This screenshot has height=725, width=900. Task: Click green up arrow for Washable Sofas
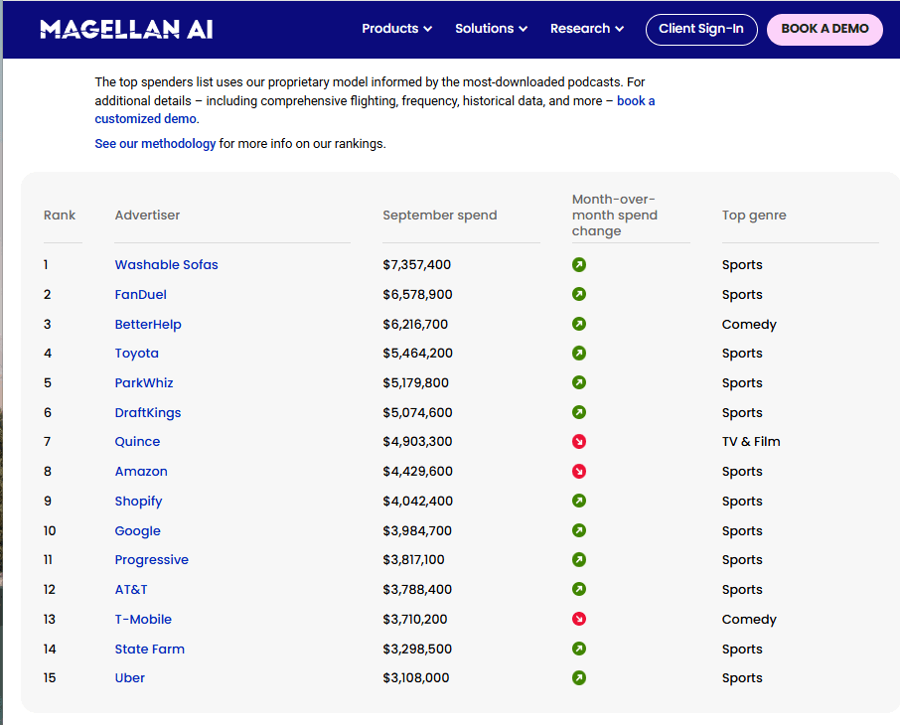(x=579, y=265)
